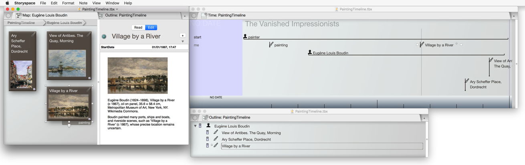This screenshot has width=525, height=165.
Task: Click the Map view icon in the Map tab
Action: tap(18, 15)
